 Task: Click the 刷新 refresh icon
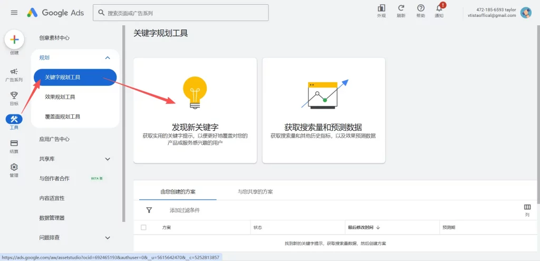coord(401,8)
